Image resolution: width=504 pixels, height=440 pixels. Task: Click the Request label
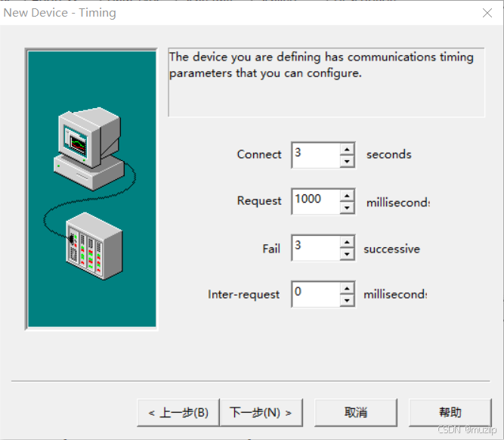click(259, 200)
